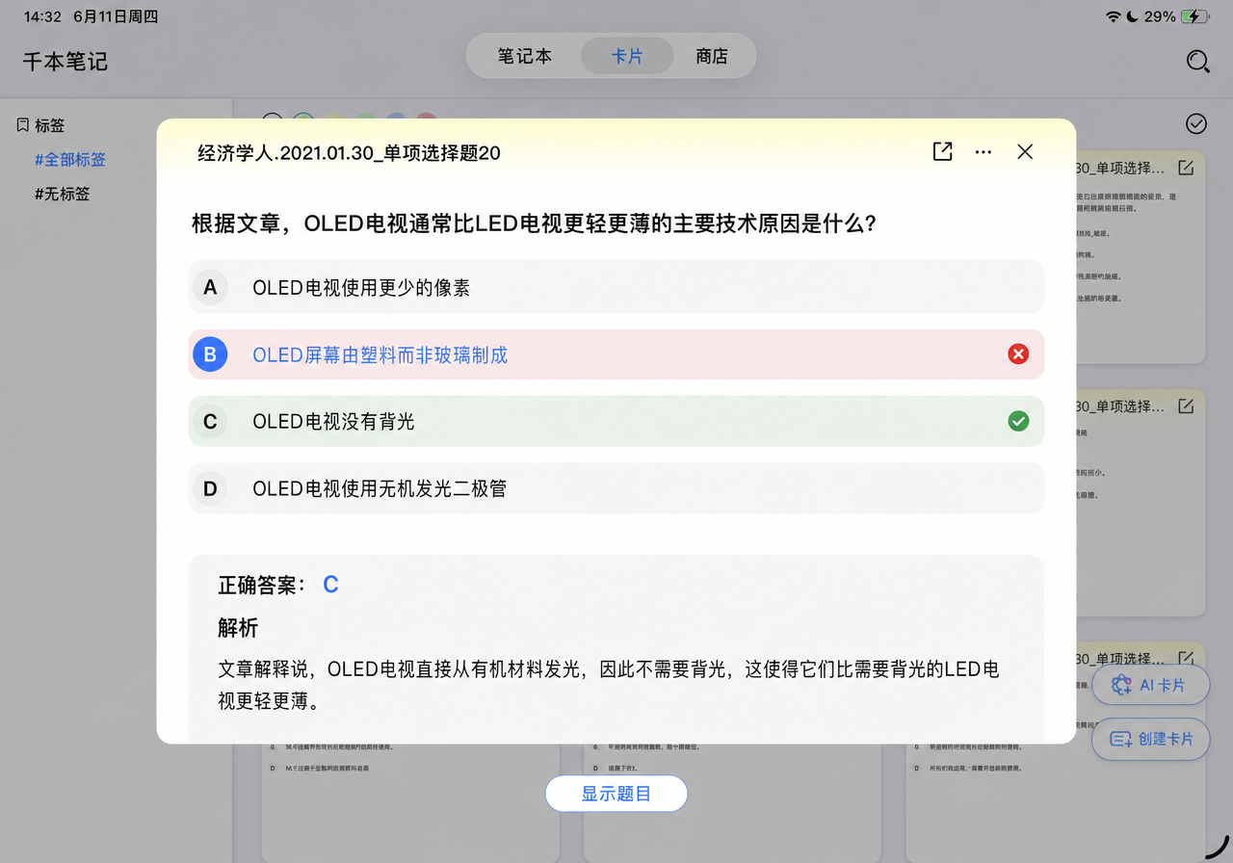
Task: Tap the do-not-disturb moon icon
Action: [x=1132, y=16]
